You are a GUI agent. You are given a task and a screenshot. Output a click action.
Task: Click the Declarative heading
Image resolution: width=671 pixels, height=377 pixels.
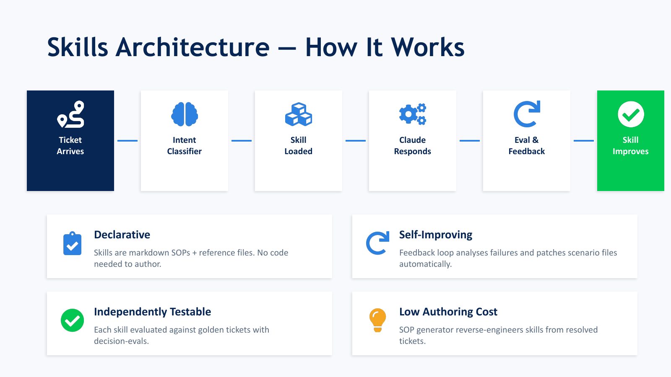[122, 235]
